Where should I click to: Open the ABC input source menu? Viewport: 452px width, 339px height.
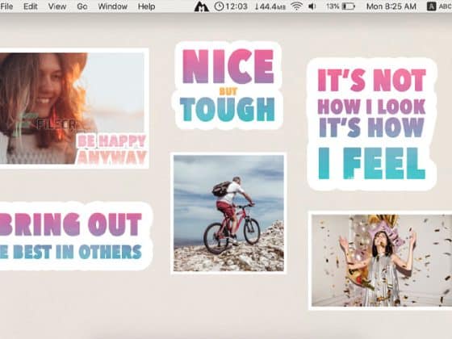coord(439,6)
